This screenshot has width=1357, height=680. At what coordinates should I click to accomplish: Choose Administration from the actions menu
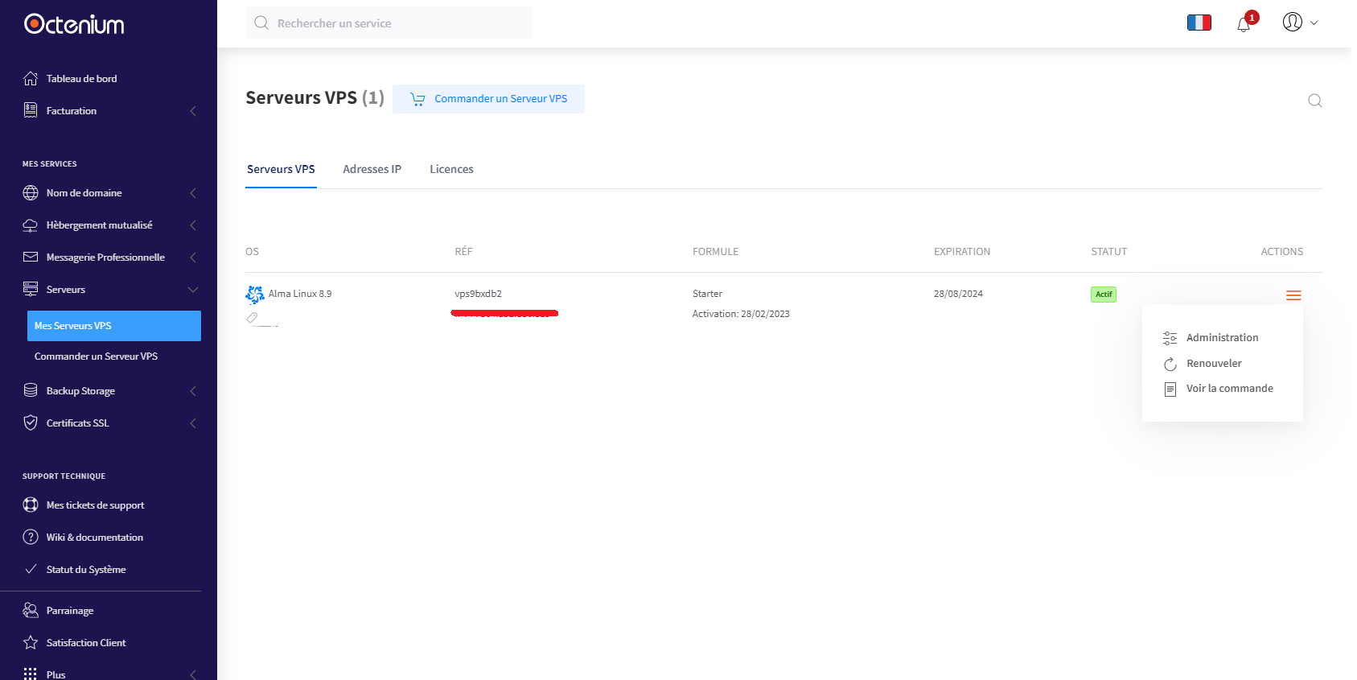tap(1222, 337)
